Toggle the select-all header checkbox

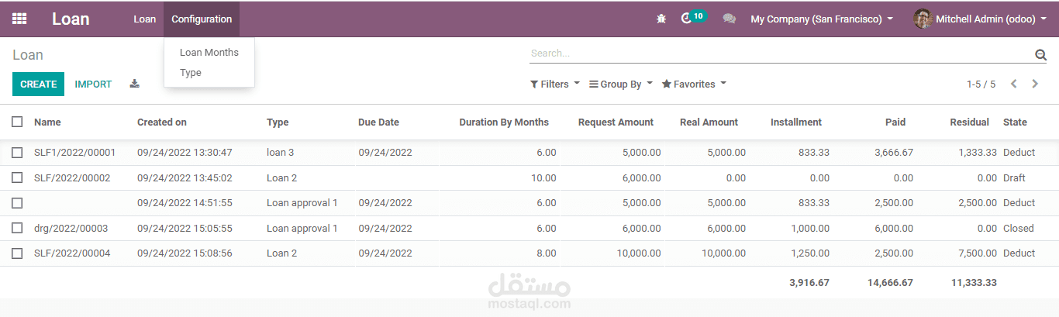point(17,122)
